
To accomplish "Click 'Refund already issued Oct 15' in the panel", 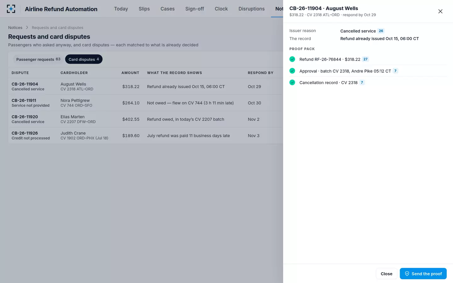I will [x=379, y=39].
